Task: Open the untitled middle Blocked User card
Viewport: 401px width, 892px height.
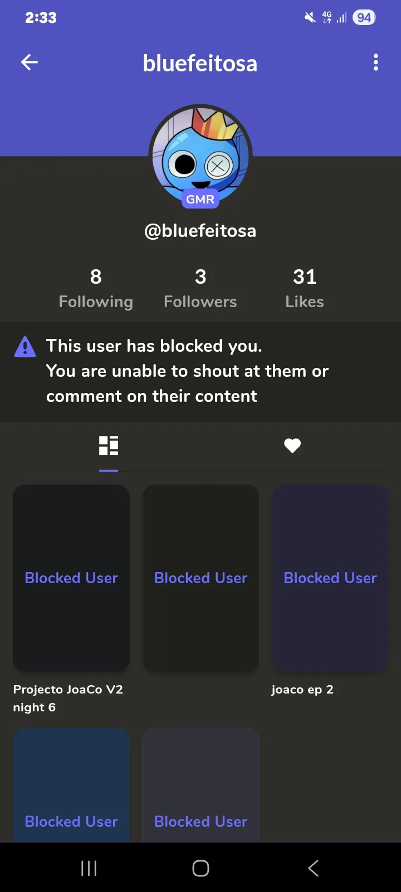Action: (200, 578)
